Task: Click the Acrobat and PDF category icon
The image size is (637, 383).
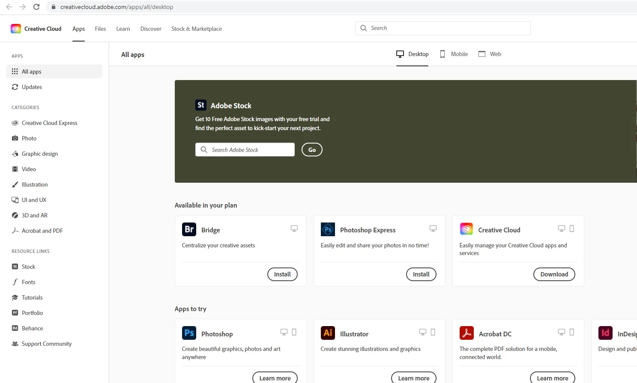Action: point(15,231)
